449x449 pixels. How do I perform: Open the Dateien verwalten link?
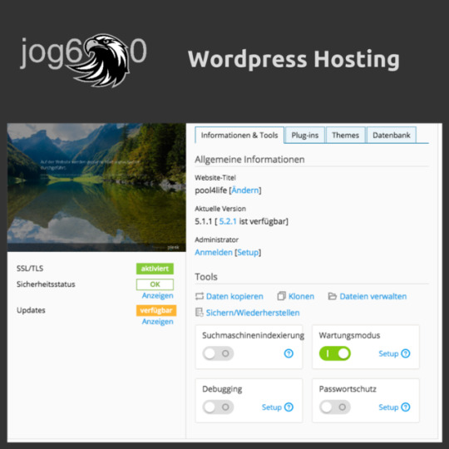coord(373,296)
